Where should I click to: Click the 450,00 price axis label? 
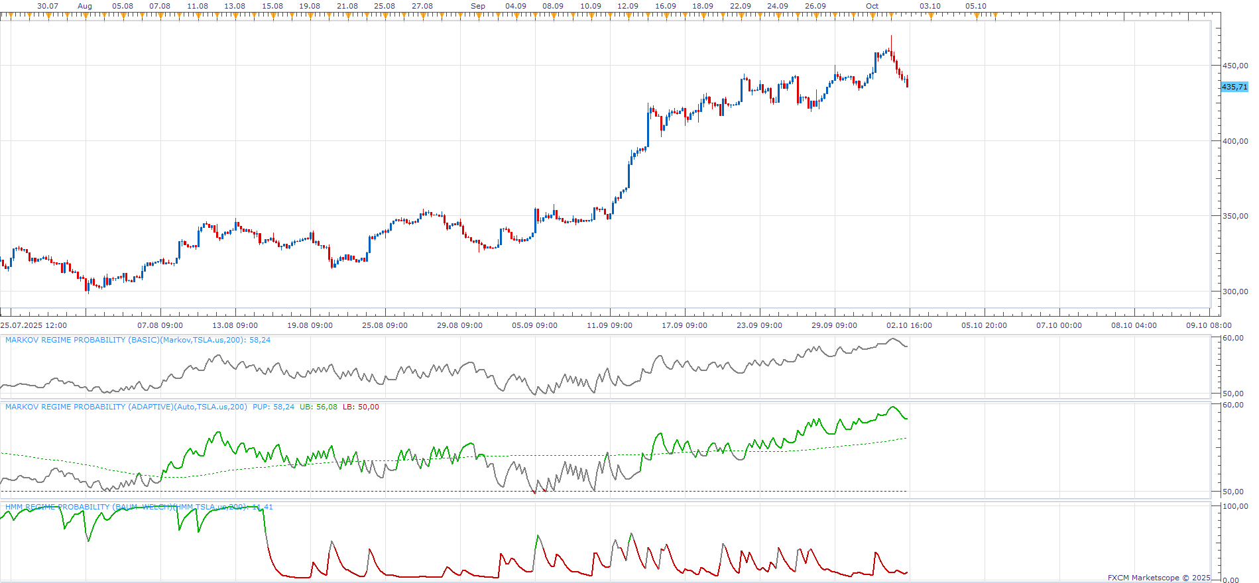pyautogui.click(x=1235, y=66)
